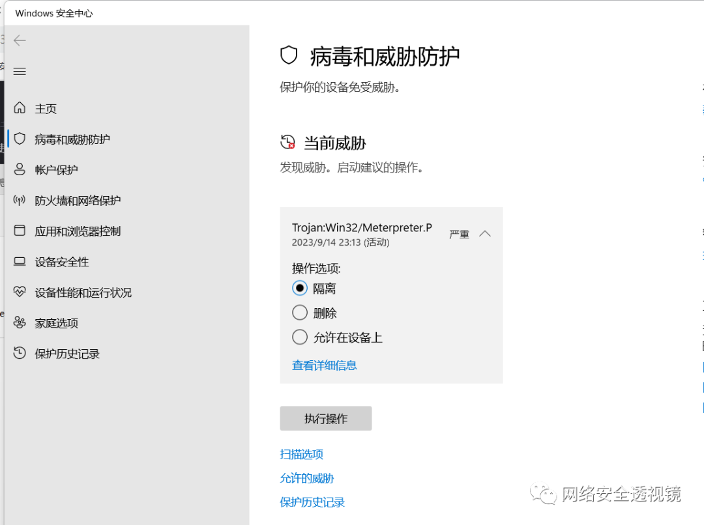
Task: Click the wireless signal icon for 防火墙和网络保护
Action: coord(20,200)
